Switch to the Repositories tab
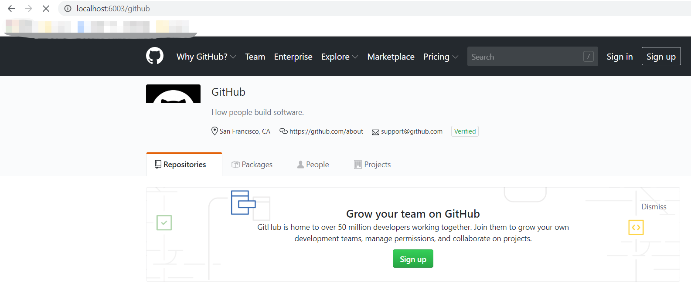The height and width of the screenshot is (289, 691). coord(184,165)
